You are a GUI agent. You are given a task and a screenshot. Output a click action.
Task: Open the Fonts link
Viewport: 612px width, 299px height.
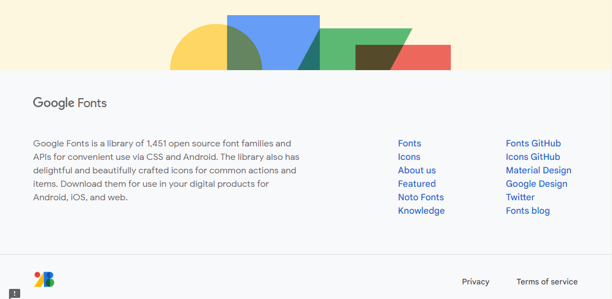pos(410,144)
